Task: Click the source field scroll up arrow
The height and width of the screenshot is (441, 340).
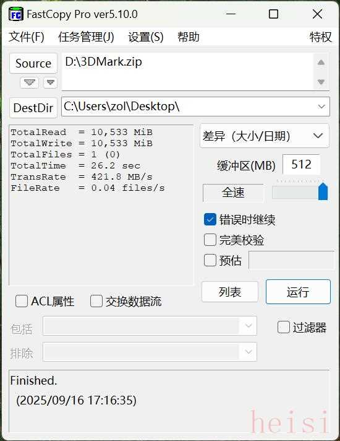Action: click(321, 63)
